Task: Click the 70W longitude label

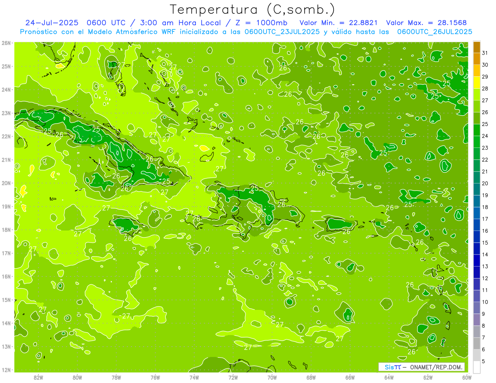Action: click(x=272, y=377)
